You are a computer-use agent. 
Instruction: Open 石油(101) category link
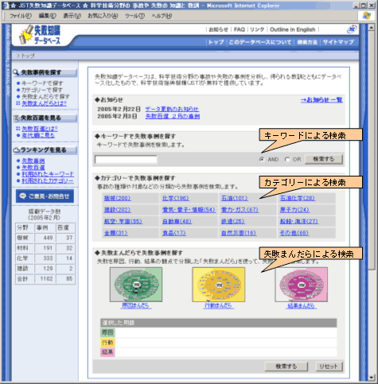(x=235, y=198)
